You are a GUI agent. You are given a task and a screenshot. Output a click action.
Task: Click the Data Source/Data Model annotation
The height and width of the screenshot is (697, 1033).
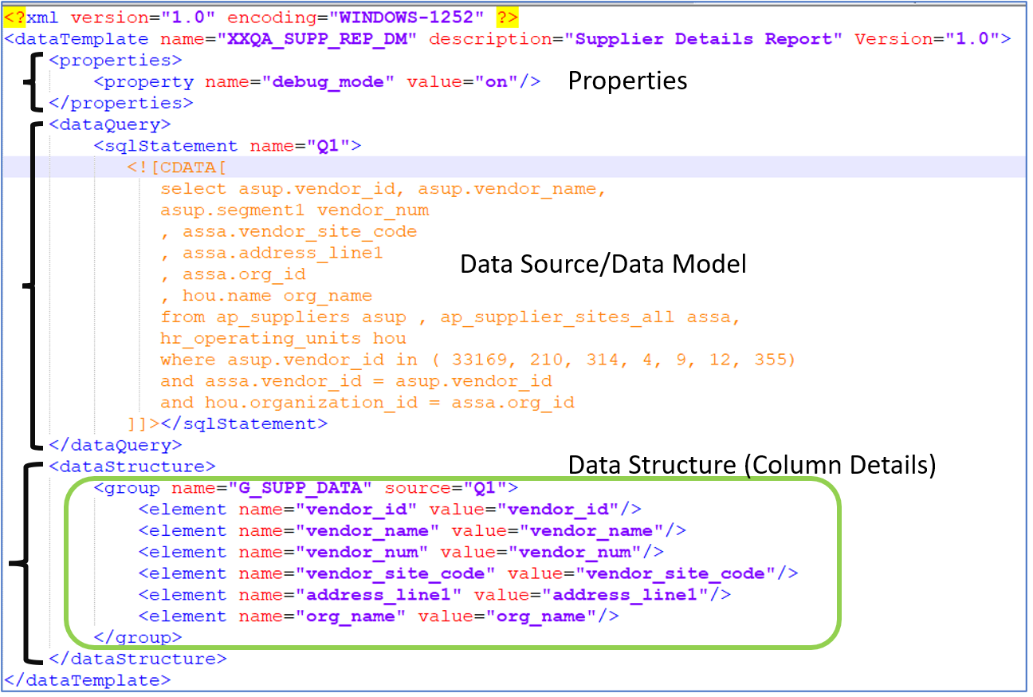coord(603,263)
